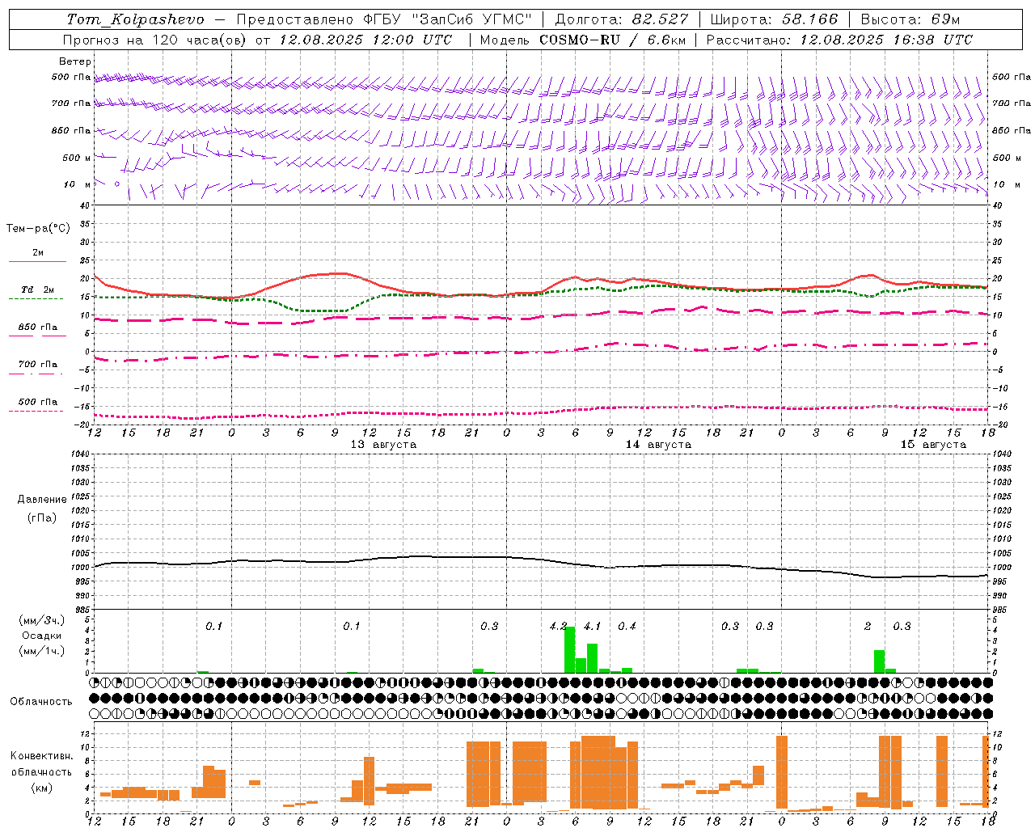Image resolution: width=1035 pixels, height=828 pixels.
Task: Click the Конвективн. convective panel label
Action: tap(42, 756)
